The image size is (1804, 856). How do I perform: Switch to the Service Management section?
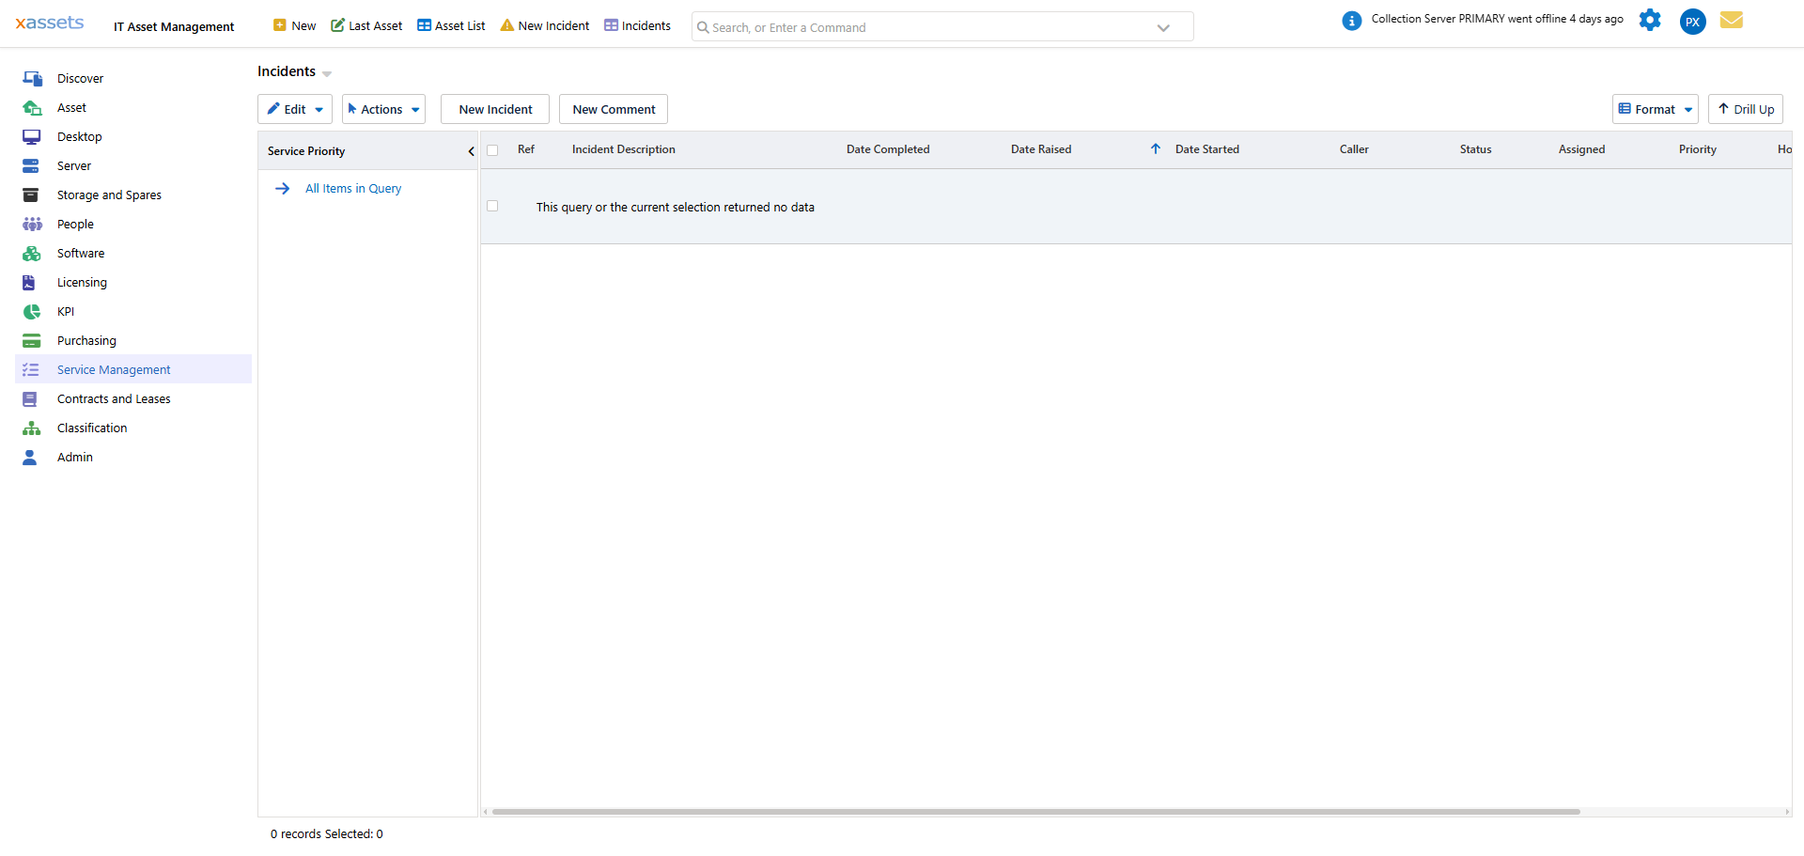pyautogui.click(x=113, y=369)
